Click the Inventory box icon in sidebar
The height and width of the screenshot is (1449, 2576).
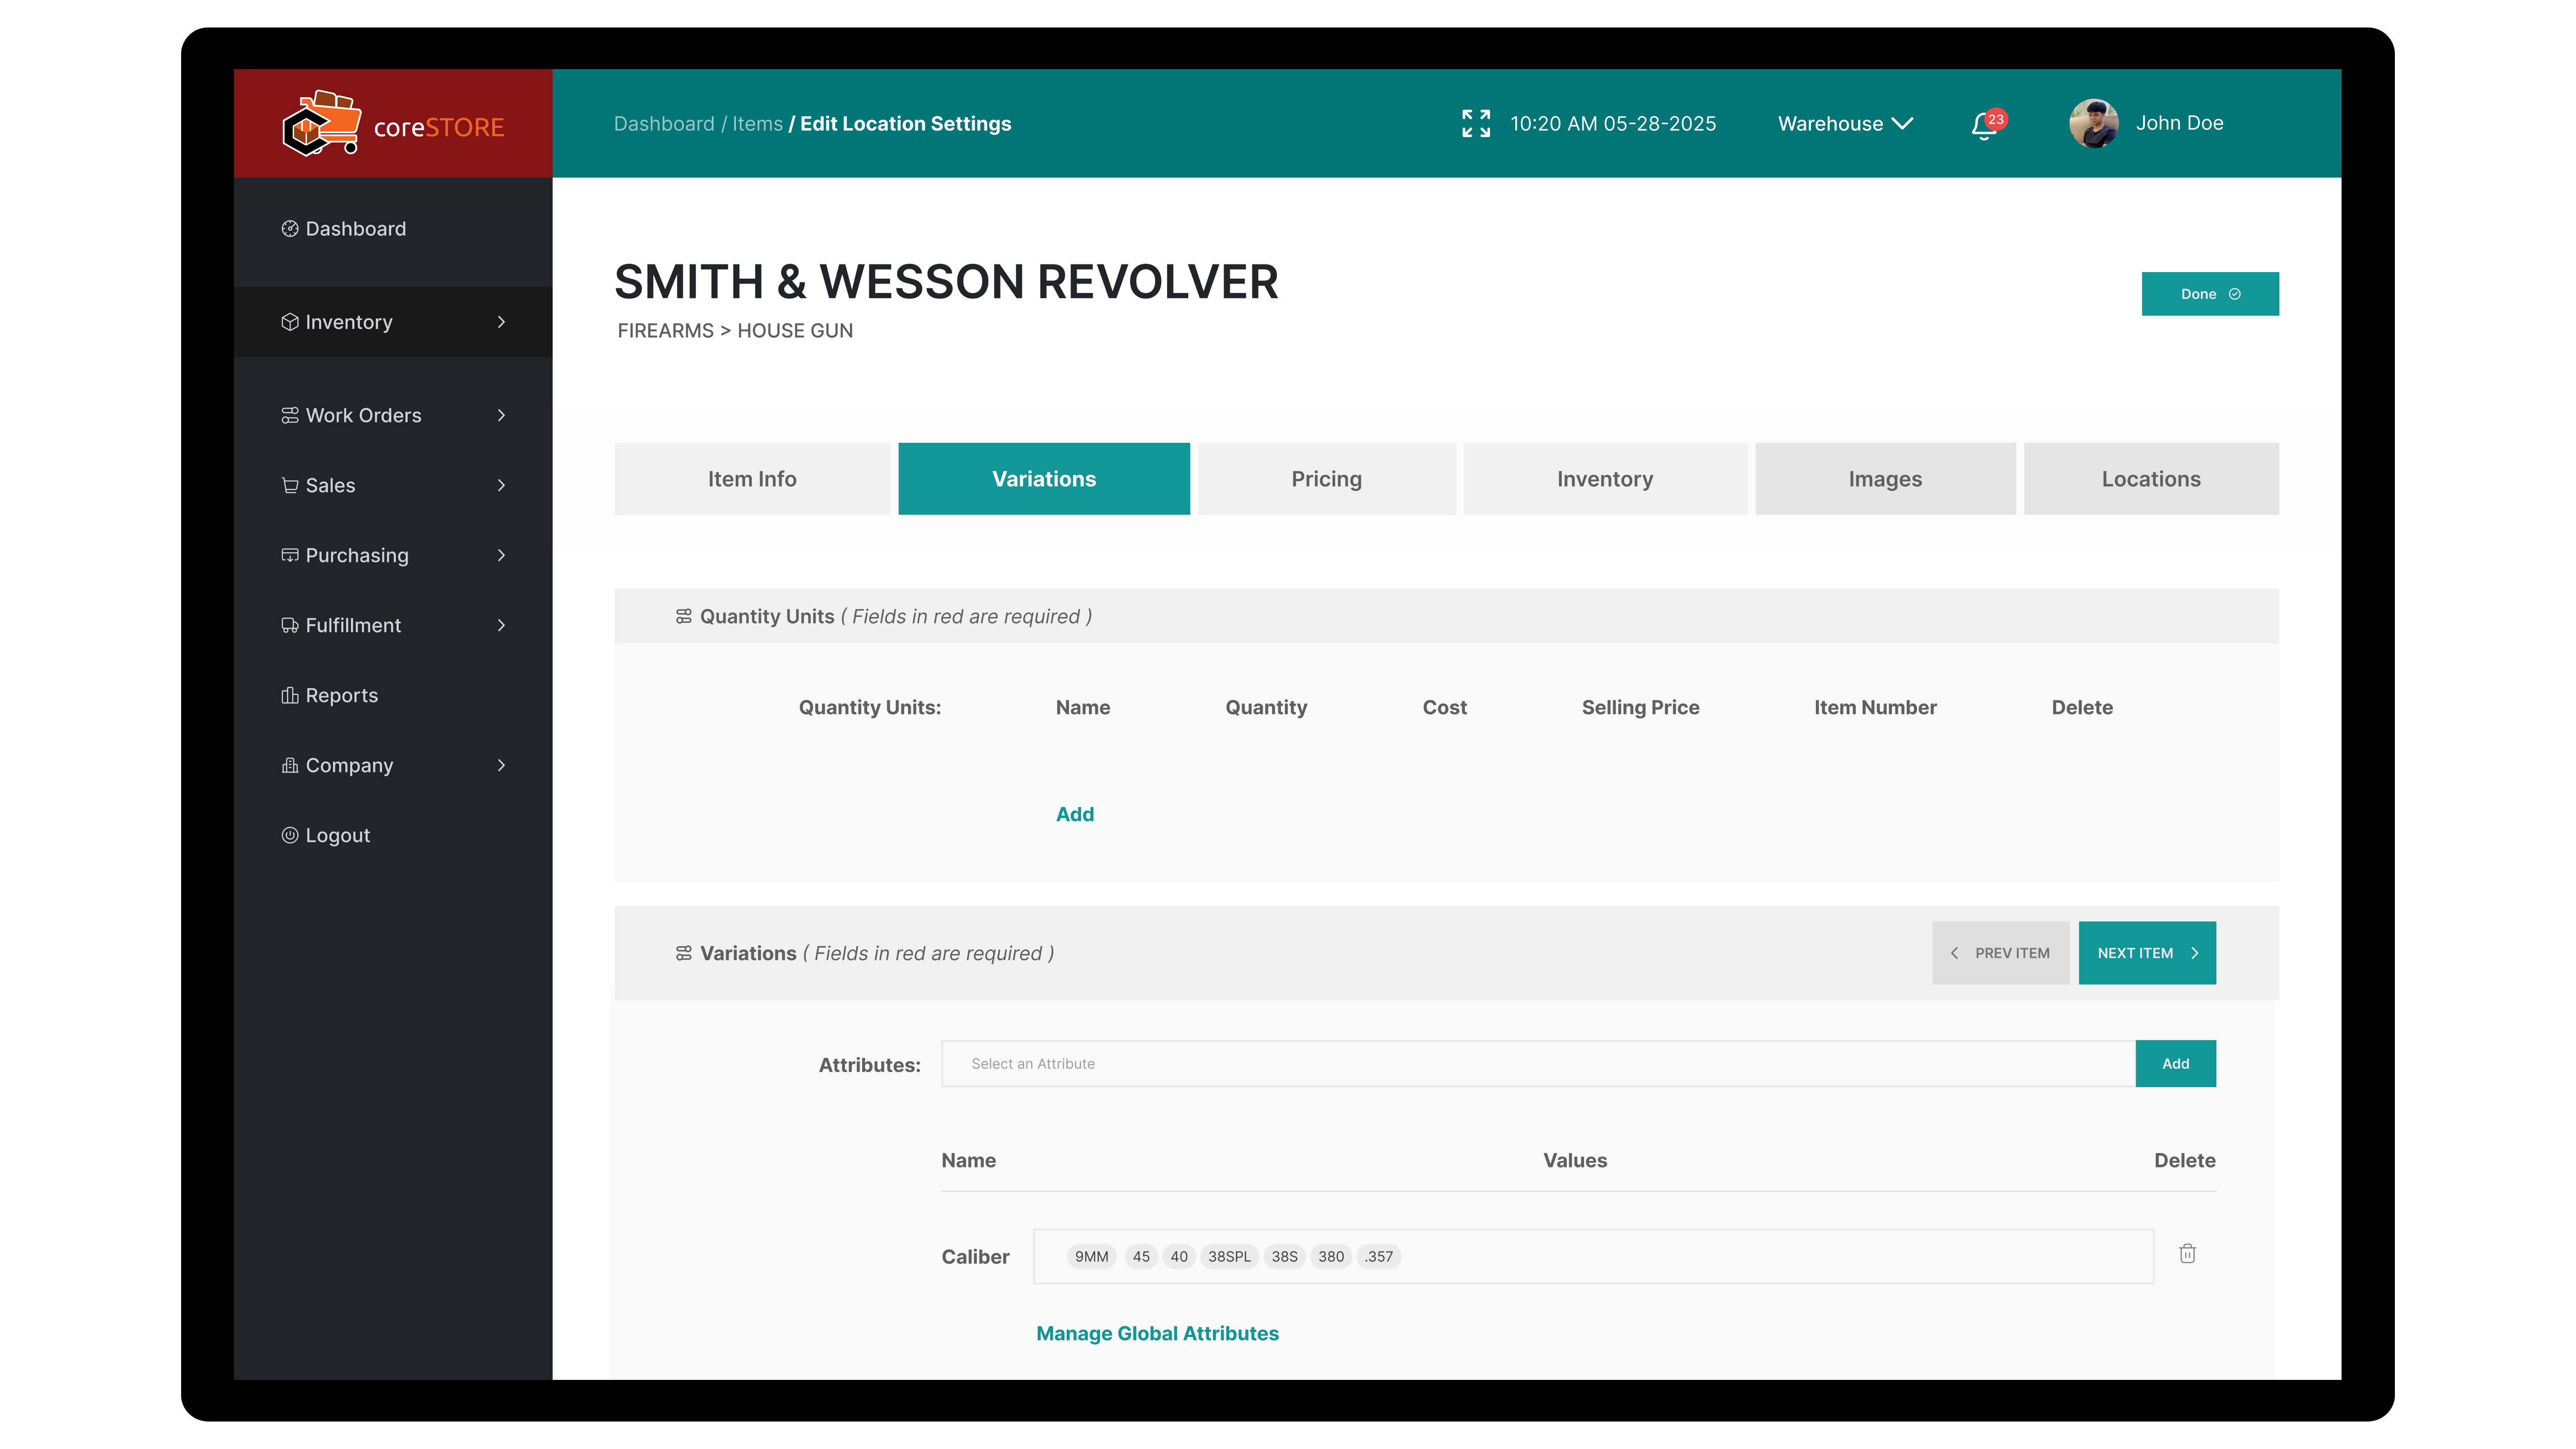(290, 322)
